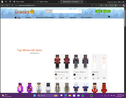The height and width of the screenshot is (98, 126).
Task: Open the Windows Start menu
Action: click(35, 95)
